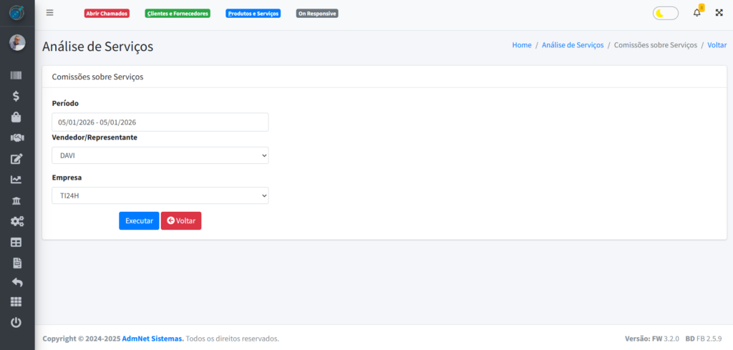The width and height of the screenshot is (733, 350).
Task: Click the red Voltar button
Action: (x=180, y=221)
